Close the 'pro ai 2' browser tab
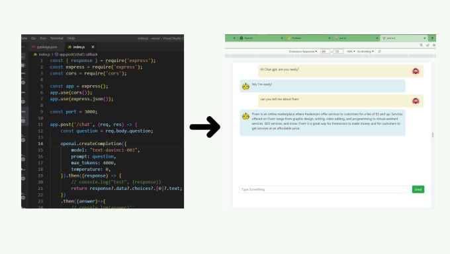450x254 pixels. click(425, 38)
